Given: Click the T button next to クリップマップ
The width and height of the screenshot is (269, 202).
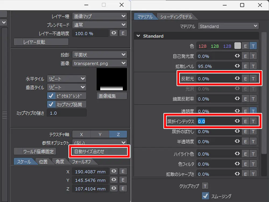Looking at the screenshot, I should (205, 186).
